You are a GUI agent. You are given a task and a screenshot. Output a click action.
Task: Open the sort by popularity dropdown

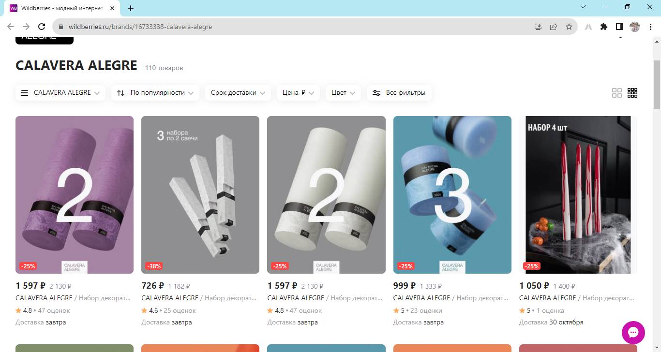pyautogui.click(x=155, y=93)
